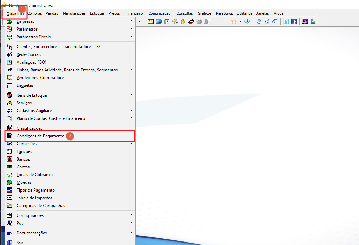Screen dimensions: 359x245
Task: Open the dropdown arrow beside the star
Action: click(241, 21)
